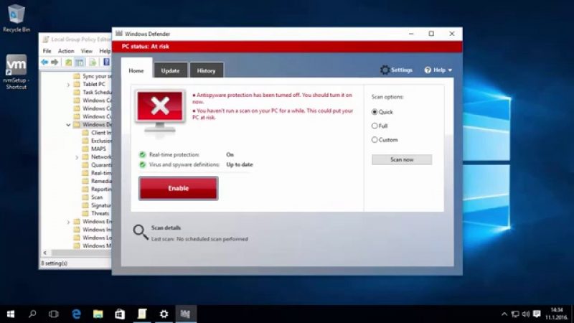Click the red at-risk monitor icon
Screen dimensions: 574x323
160,112
